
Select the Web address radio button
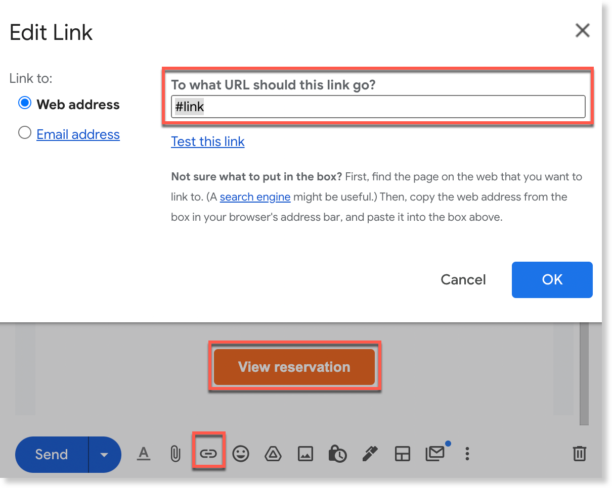pyautogui.click(x=24, y=104)
